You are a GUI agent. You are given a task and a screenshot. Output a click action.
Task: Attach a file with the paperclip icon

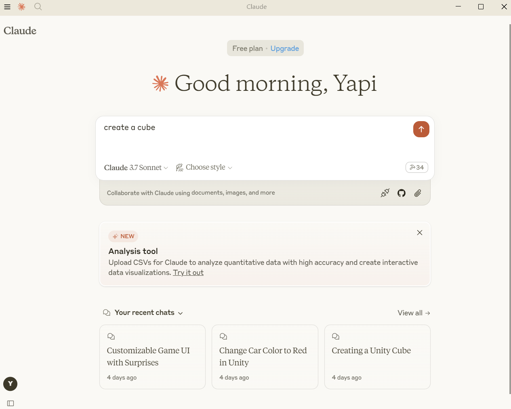coord(418,193)
